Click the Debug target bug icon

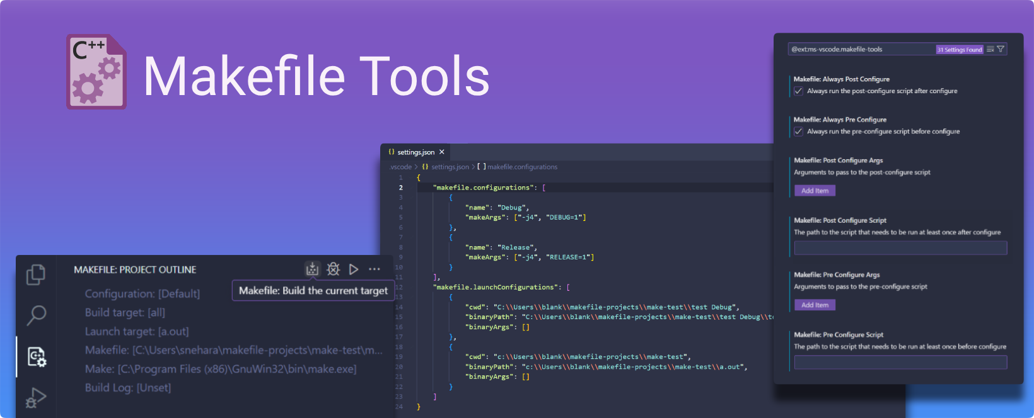(334, 269)
